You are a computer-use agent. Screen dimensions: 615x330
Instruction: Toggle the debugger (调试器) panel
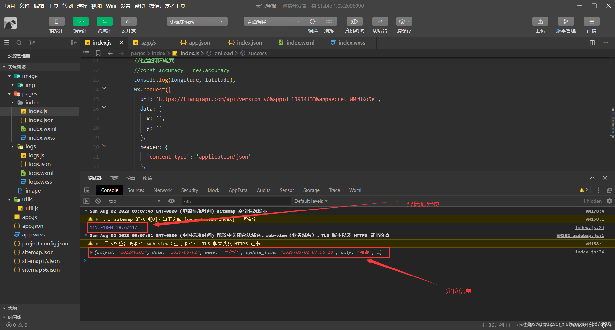tap(104, 21)
